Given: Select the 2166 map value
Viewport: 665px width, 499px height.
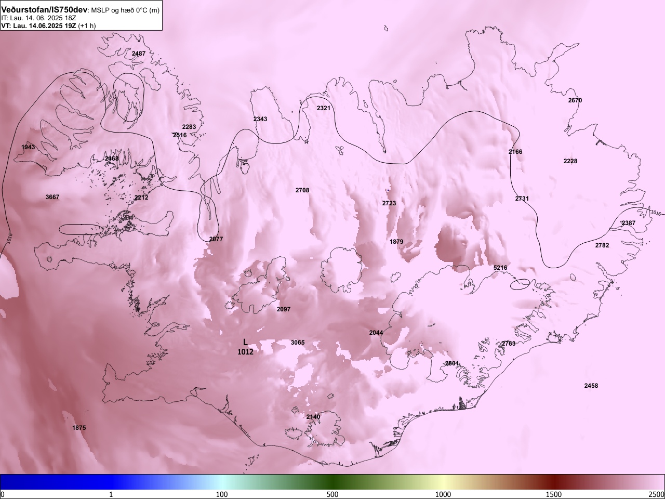Looking at the screenshot, I should point(515,152).
